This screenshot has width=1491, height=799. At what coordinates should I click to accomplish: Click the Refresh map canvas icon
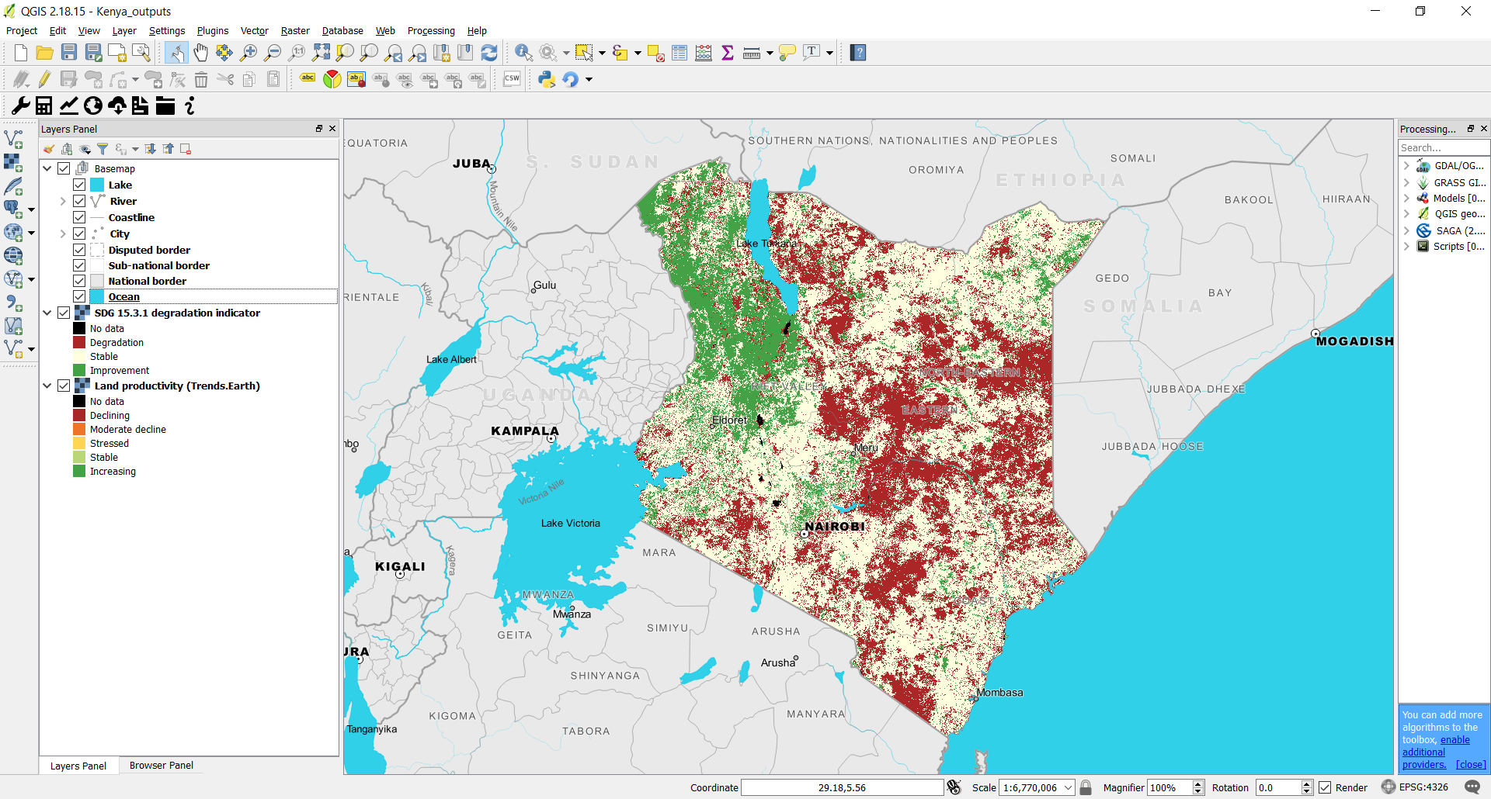coord(489,53)
